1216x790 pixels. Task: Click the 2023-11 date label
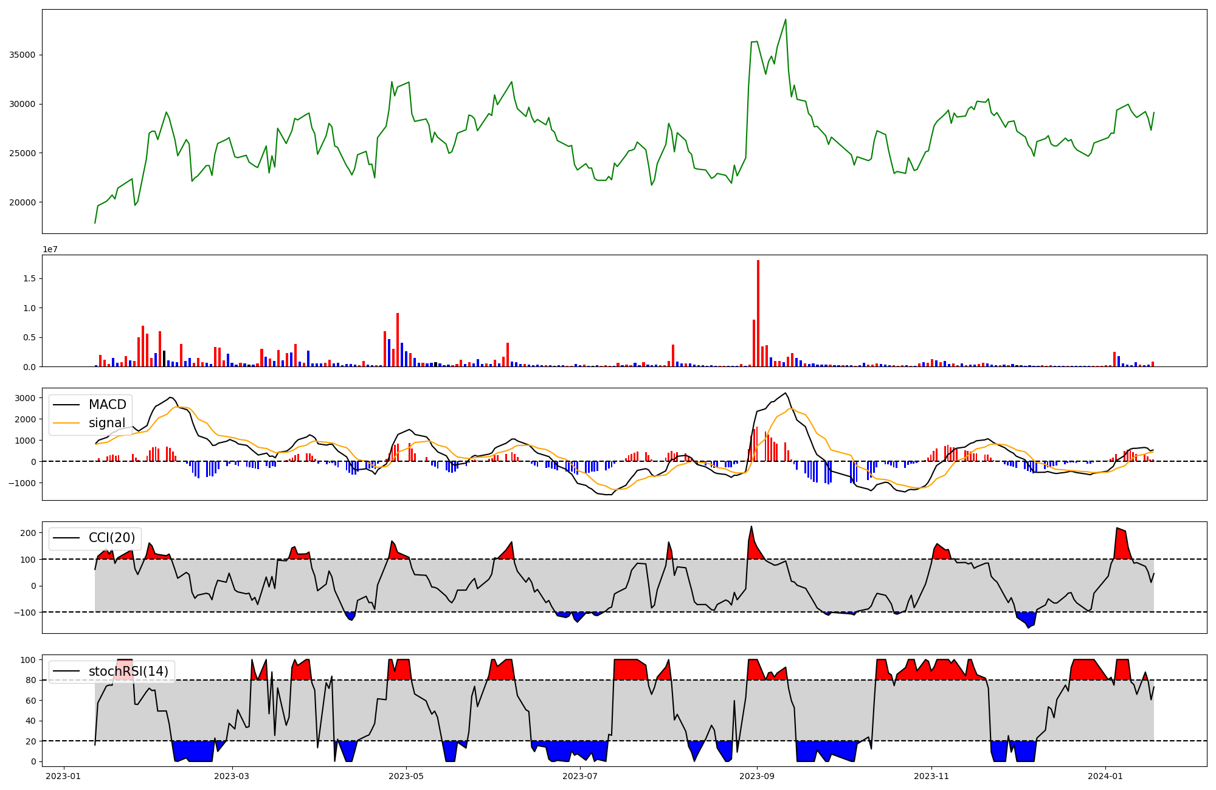(931, 776)
